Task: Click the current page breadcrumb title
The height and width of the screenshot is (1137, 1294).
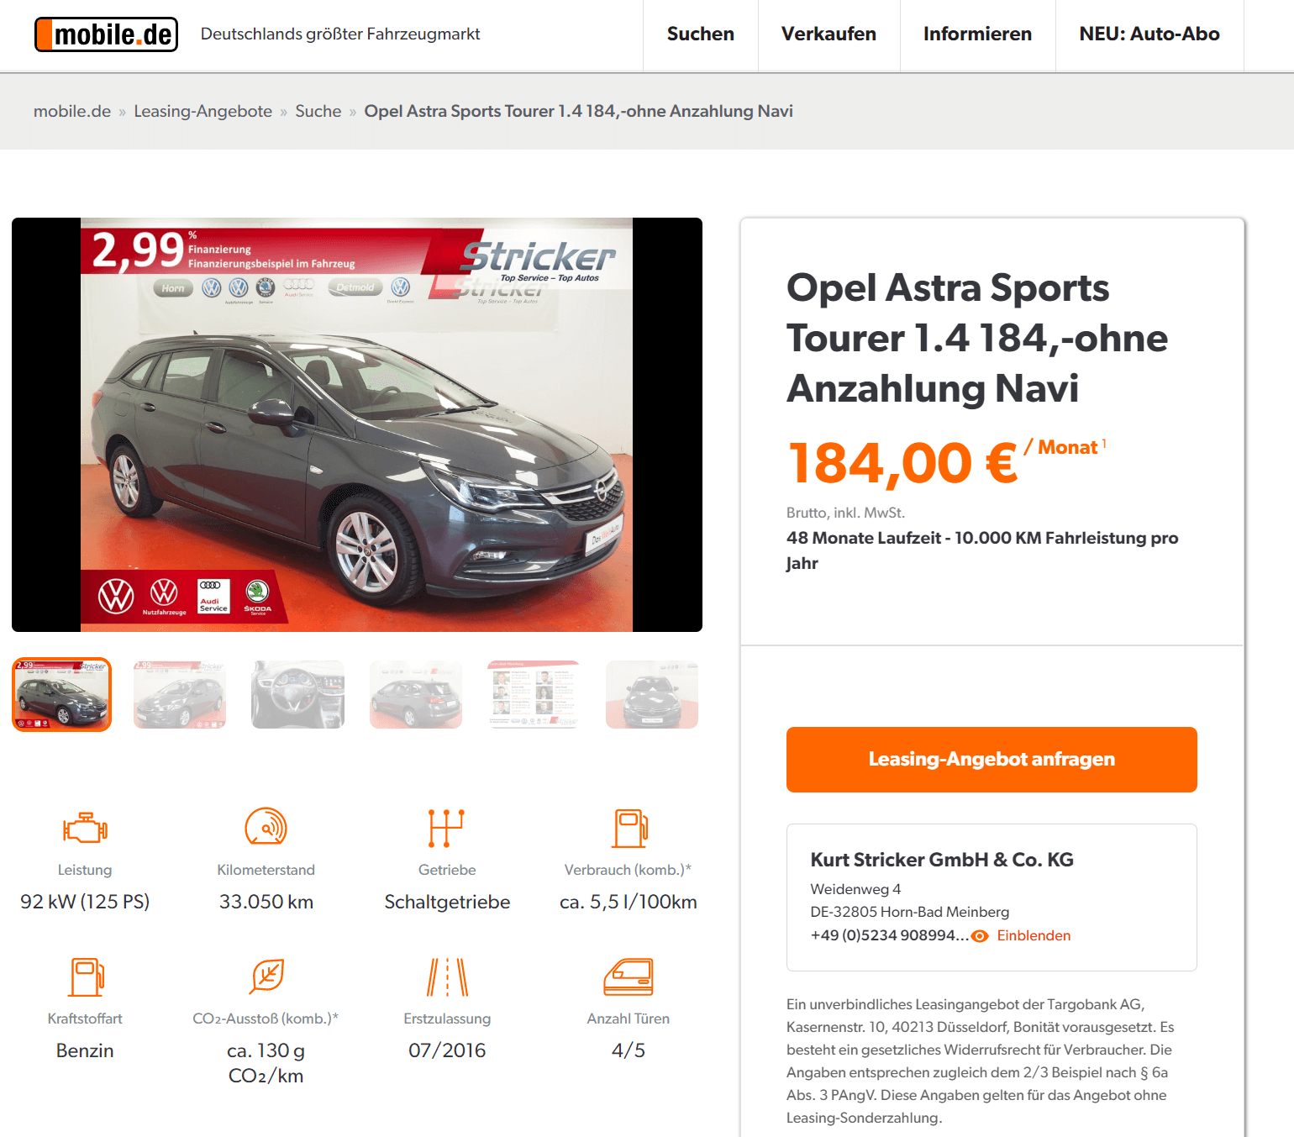Action: (578, 111)
